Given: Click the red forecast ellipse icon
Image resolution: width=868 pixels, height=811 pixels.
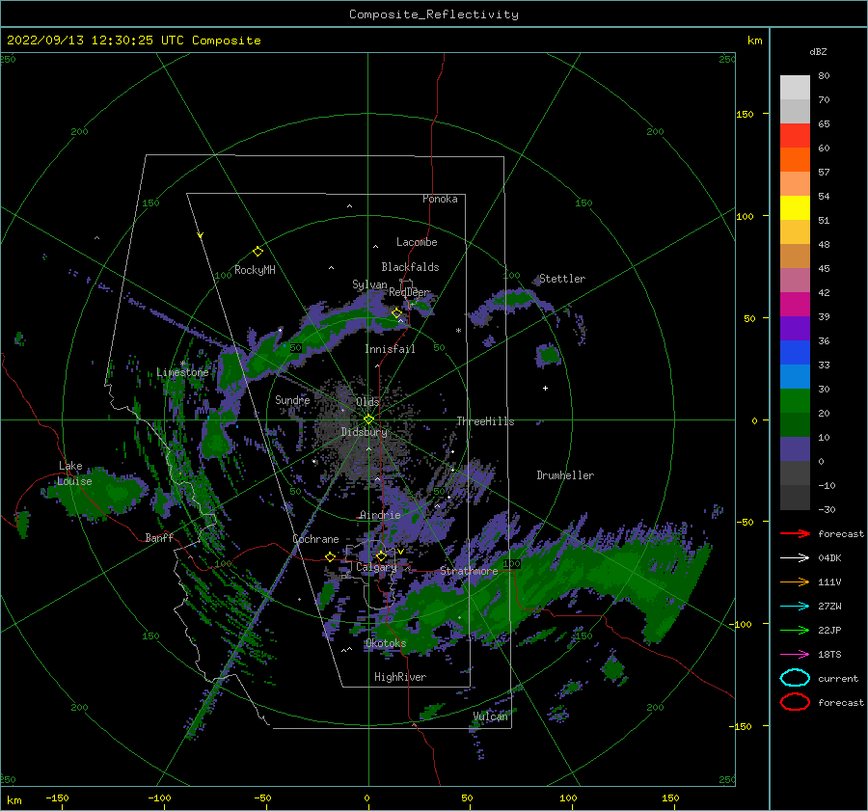Looking at the screenshot, I should click(795, 702).
